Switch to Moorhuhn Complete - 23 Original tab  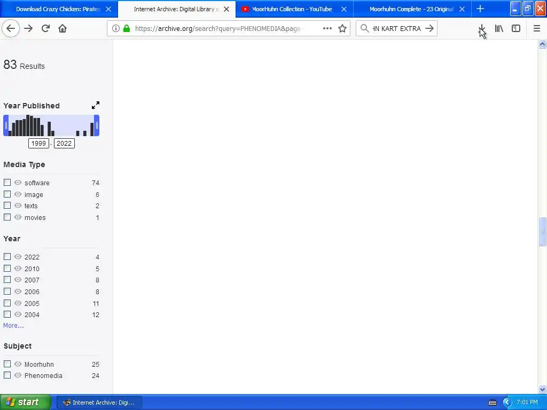(412, 9)
